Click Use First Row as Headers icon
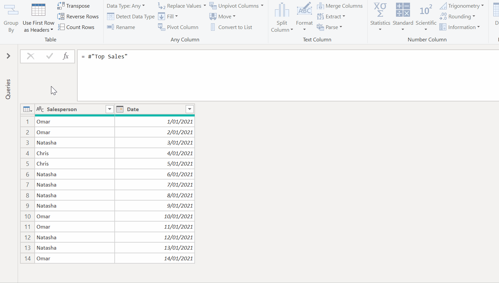Image resolution: width=499 pixels, height=283 pixels. 38,10
